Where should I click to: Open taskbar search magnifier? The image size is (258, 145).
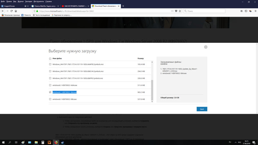pyautogui.click(x=10, y=142)
